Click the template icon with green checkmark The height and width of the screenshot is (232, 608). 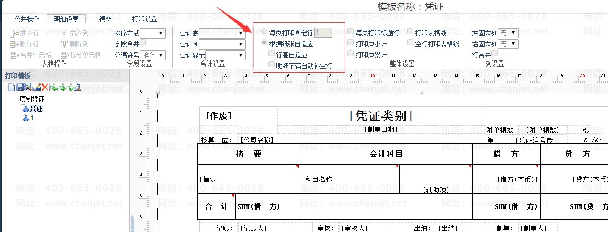click(70, 88)
